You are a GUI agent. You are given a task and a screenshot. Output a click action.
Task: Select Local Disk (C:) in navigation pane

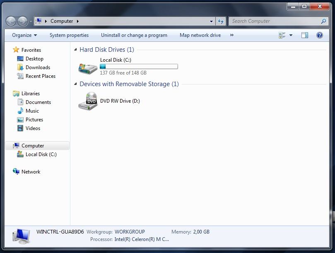point(41,154)
